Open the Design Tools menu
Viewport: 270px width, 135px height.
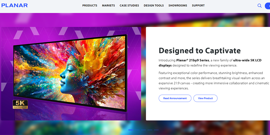click(x=154, y=5)
